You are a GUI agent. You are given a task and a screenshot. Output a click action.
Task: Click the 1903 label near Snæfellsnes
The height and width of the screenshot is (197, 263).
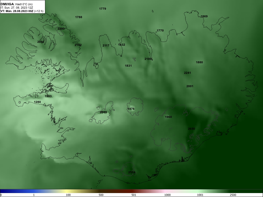pos(48,96)
